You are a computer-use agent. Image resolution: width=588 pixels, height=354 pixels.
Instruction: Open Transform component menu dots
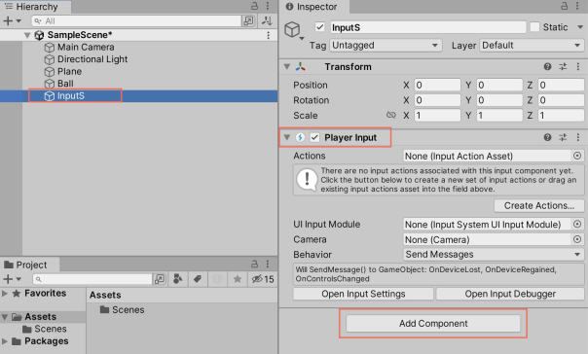578,67
